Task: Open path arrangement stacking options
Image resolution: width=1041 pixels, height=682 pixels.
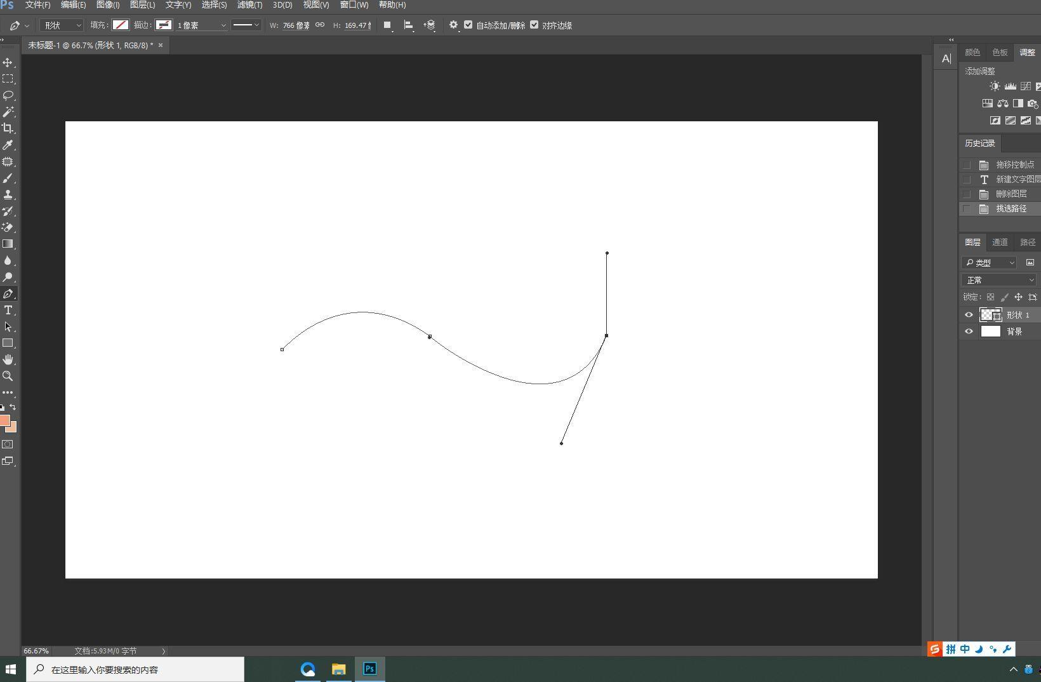Action: point(430,25)
